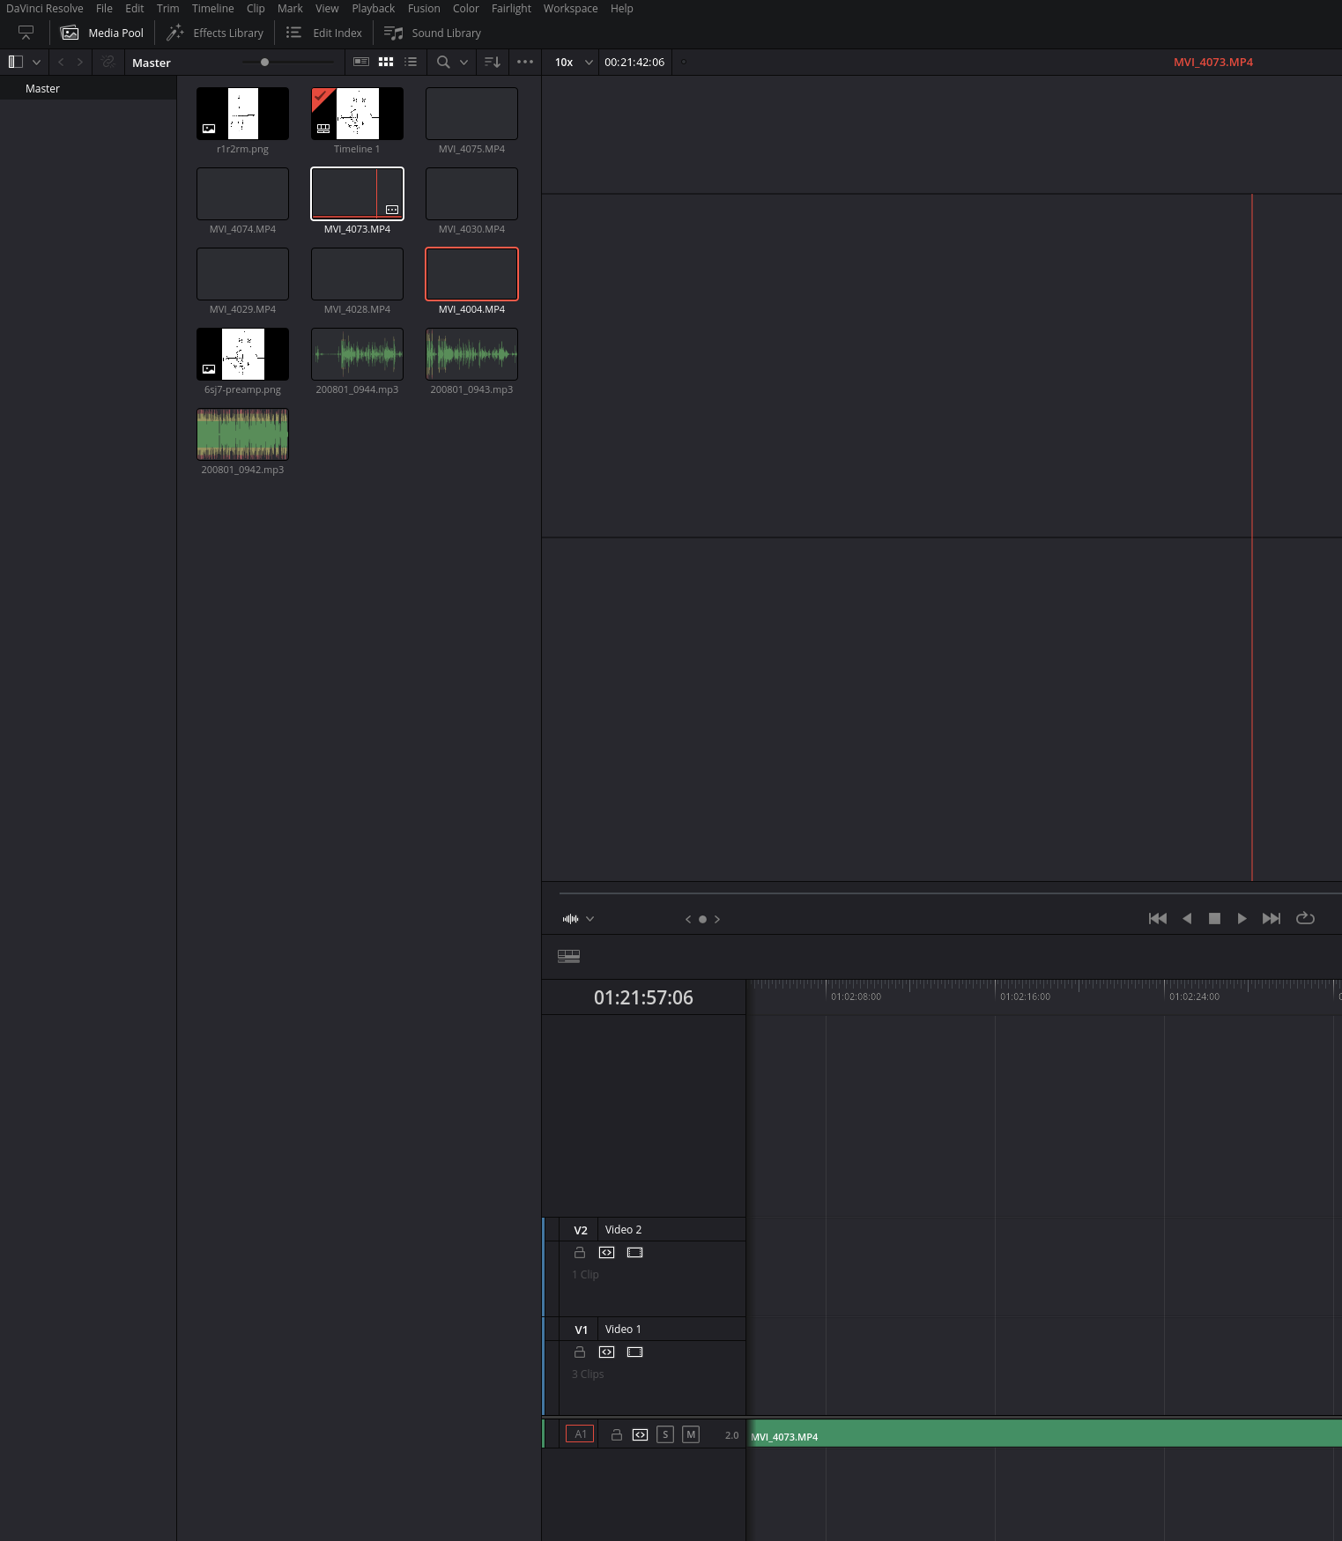Click the audio waveform viewer mode icon
Viewport: 1342px width, 1541px height.
(571, 919)
